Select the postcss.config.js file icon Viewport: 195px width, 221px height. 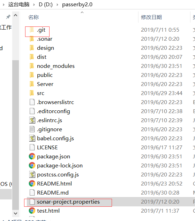tap(32, 174)
